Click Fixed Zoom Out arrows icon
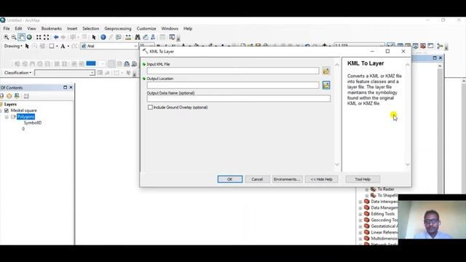 pyautogui.click(x=47, y=37)
